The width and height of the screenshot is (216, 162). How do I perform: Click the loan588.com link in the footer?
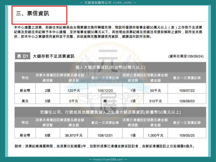point(108,159)
